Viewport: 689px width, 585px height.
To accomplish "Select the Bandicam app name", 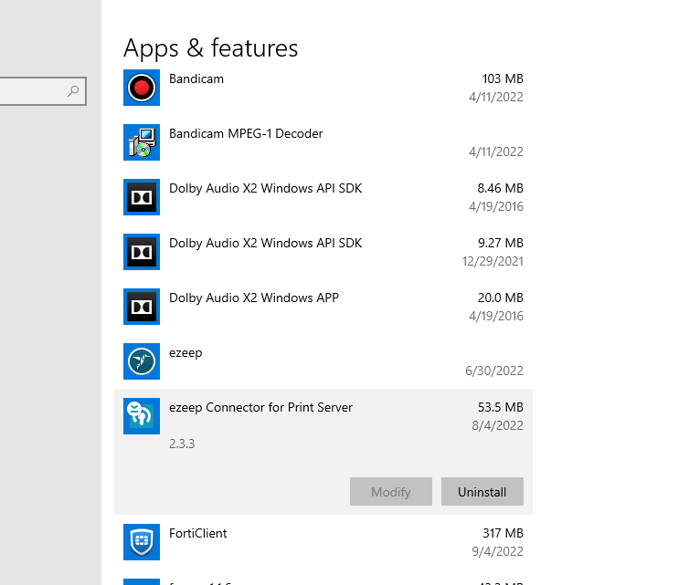I will (196, 79).
